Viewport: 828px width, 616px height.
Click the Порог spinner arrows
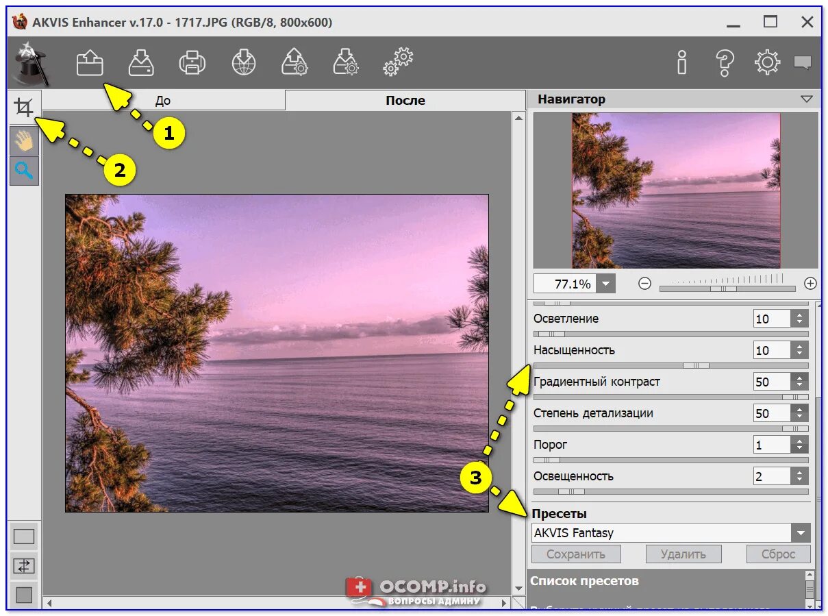(x=799, y=445)
